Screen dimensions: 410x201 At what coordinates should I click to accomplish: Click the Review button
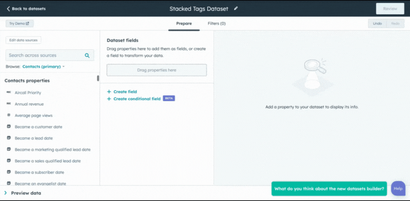390,9
